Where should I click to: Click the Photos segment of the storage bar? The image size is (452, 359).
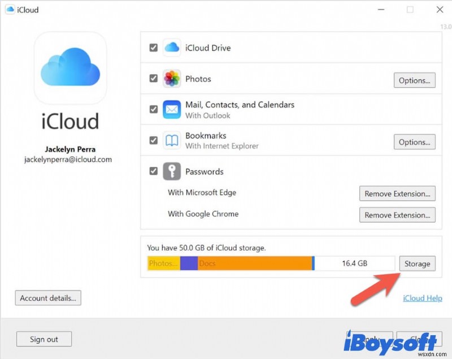164,263
